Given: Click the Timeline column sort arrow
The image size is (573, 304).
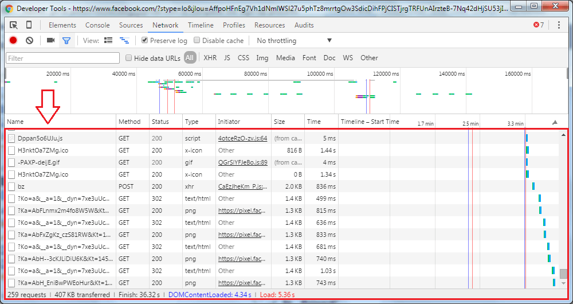Looking at the screenshot, I should tap(554, 122).
